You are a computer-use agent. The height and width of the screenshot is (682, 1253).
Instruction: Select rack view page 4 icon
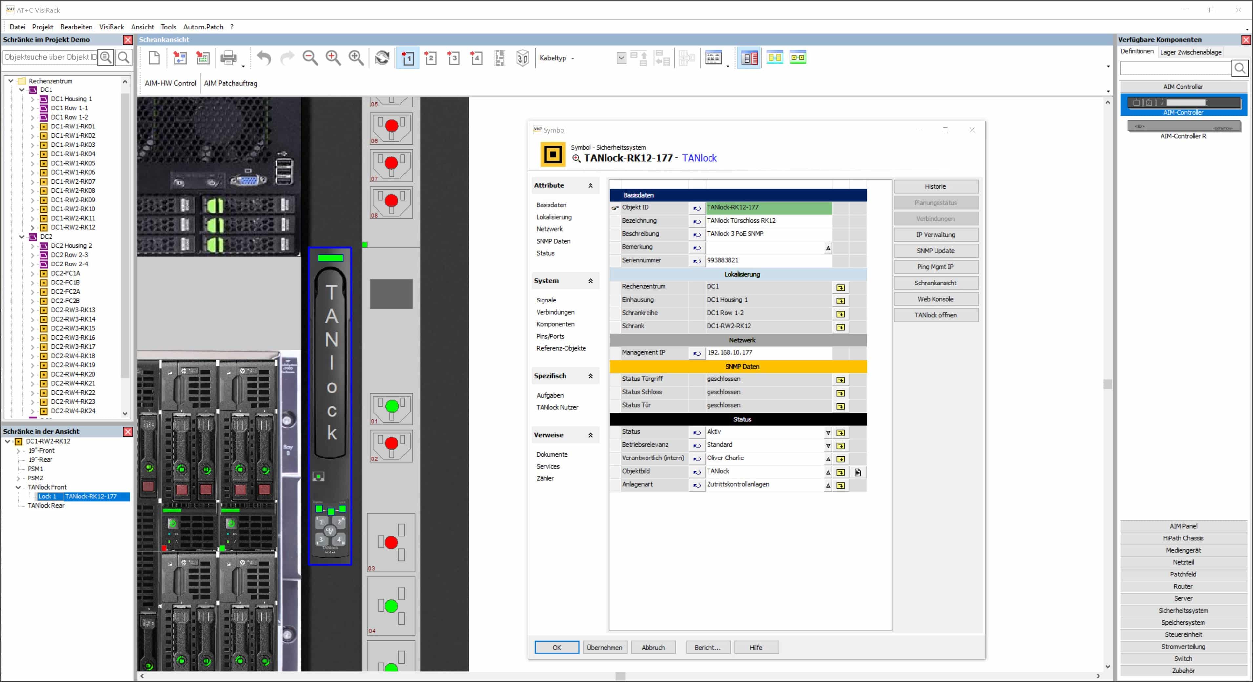click(x=476, y=58)
